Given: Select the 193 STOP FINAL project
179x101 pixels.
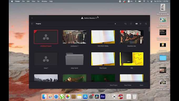Looking at the screenshot, I should [x=103, y=37].
